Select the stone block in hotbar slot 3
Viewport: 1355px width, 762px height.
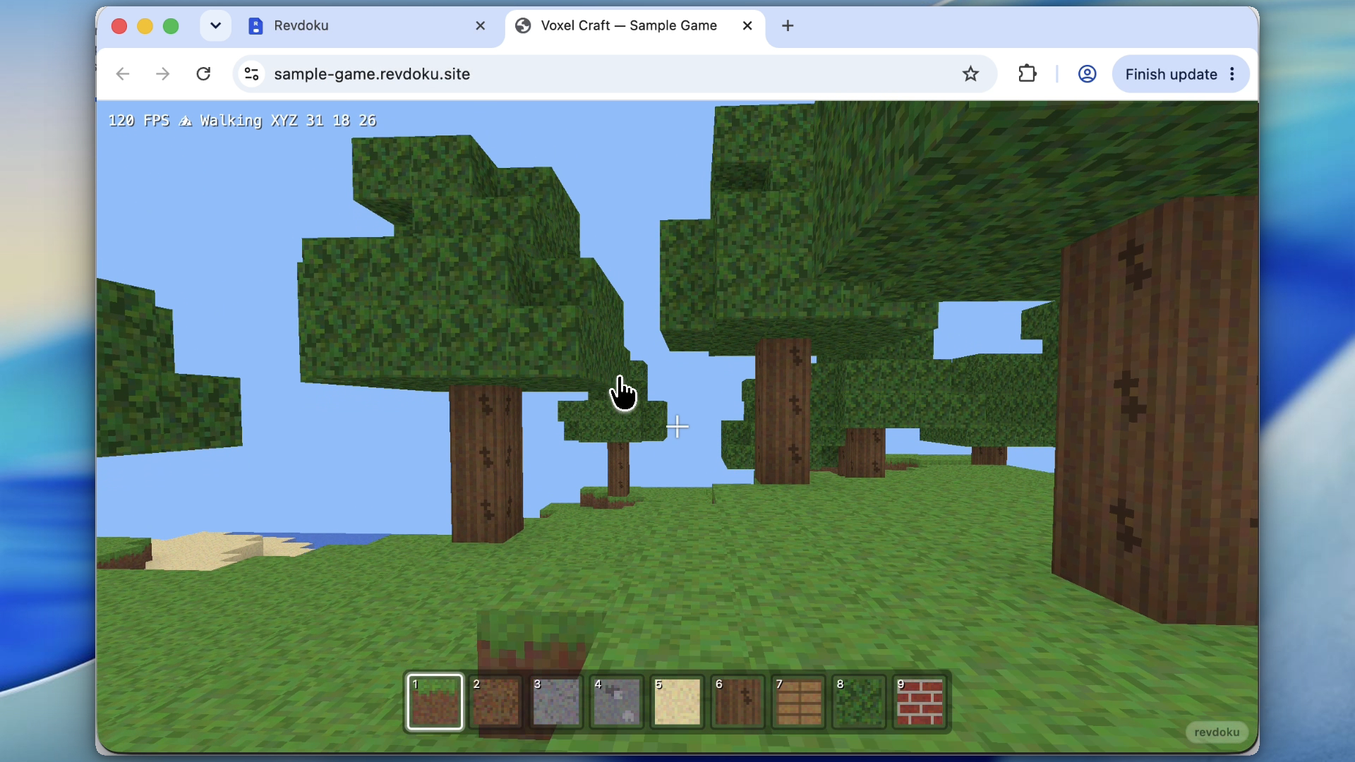click(556, 702)
